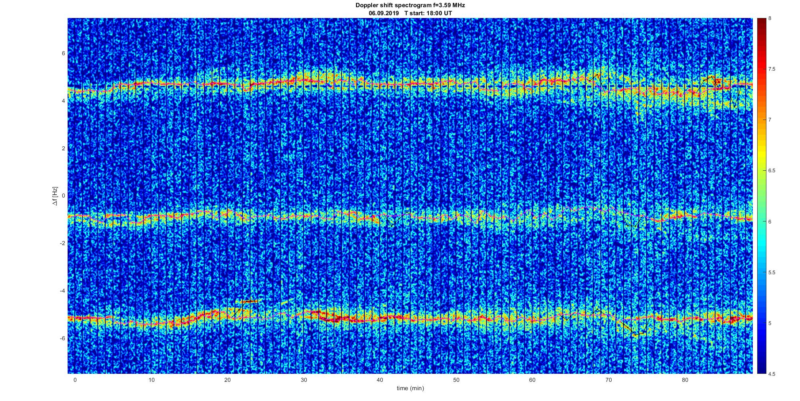Viewport: 800px width, 401px height.
Task: Click the y-axis tick label '-2'
Action: (x=62, y=243)
